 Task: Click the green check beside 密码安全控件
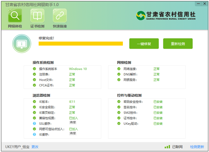pyautogui.click(x=119, y=101)
